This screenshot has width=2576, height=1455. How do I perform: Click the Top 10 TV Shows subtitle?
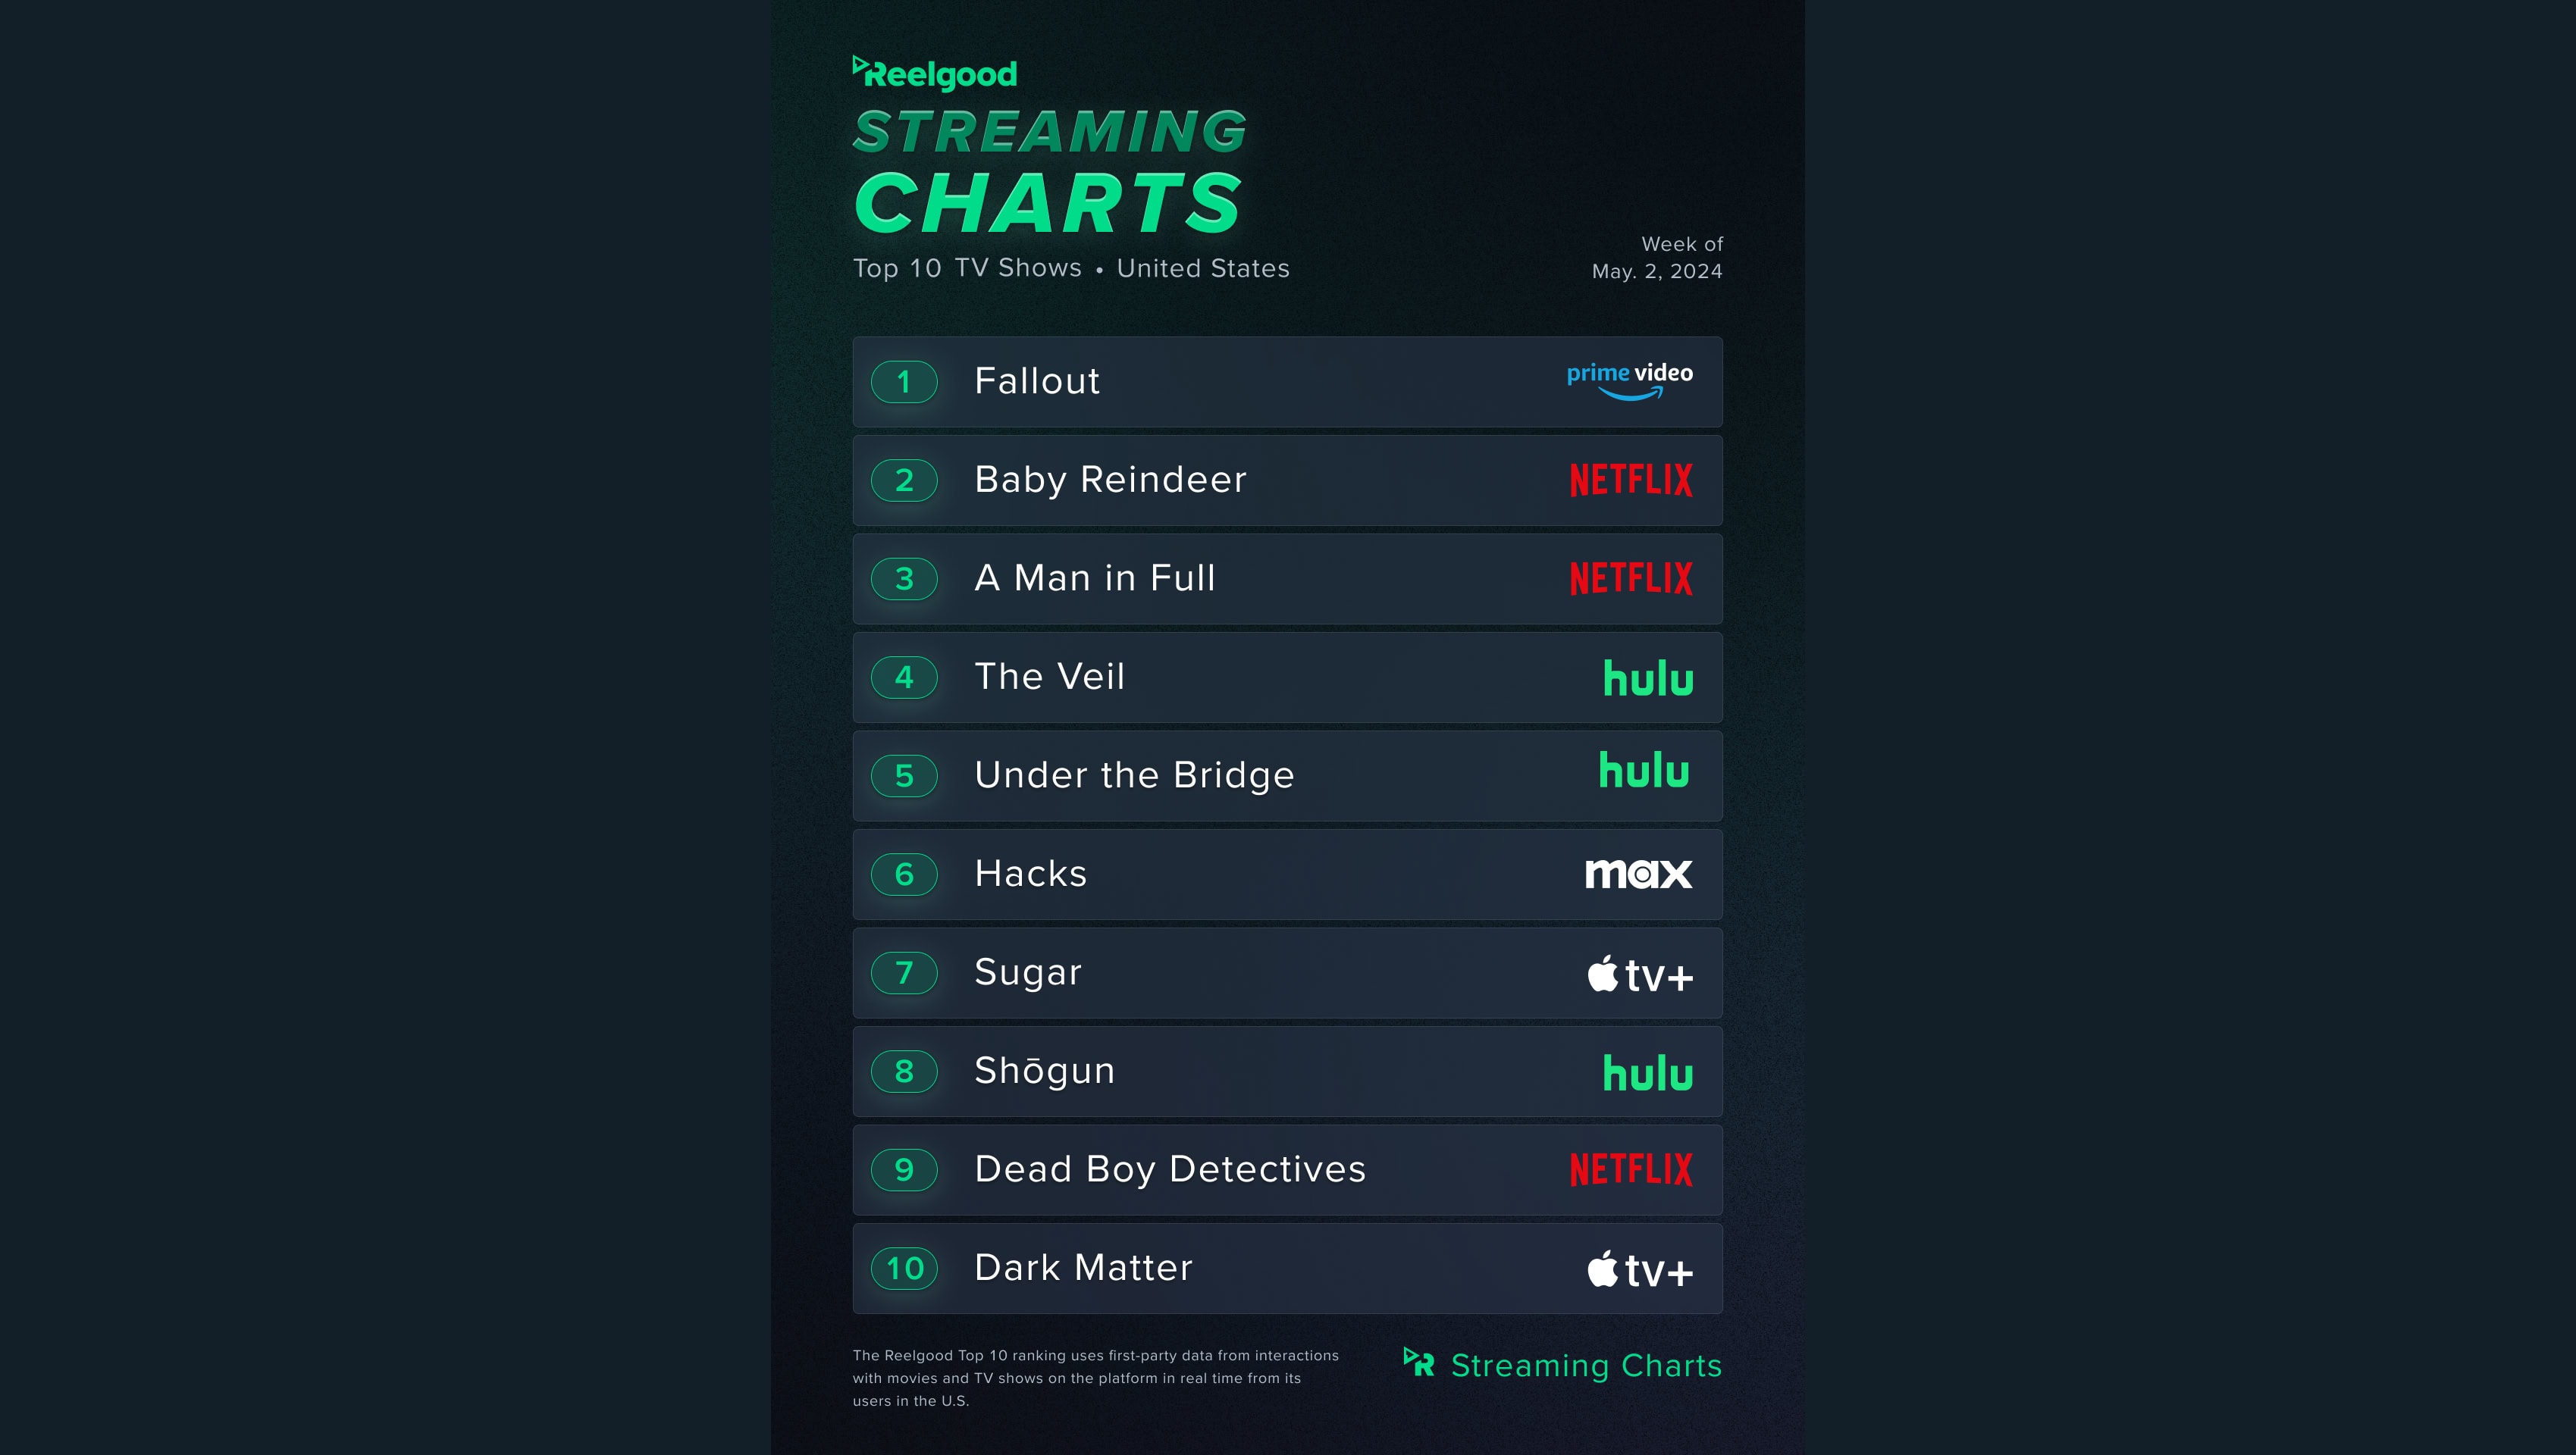point(967,268)
